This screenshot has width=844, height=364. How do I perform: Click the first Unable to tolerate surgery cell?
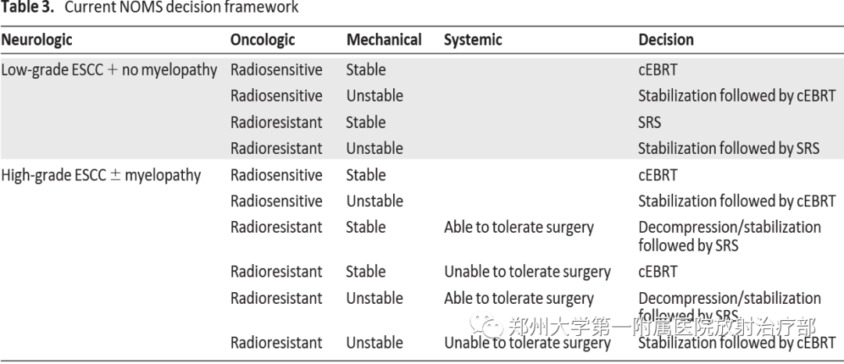tap(527, 272)
